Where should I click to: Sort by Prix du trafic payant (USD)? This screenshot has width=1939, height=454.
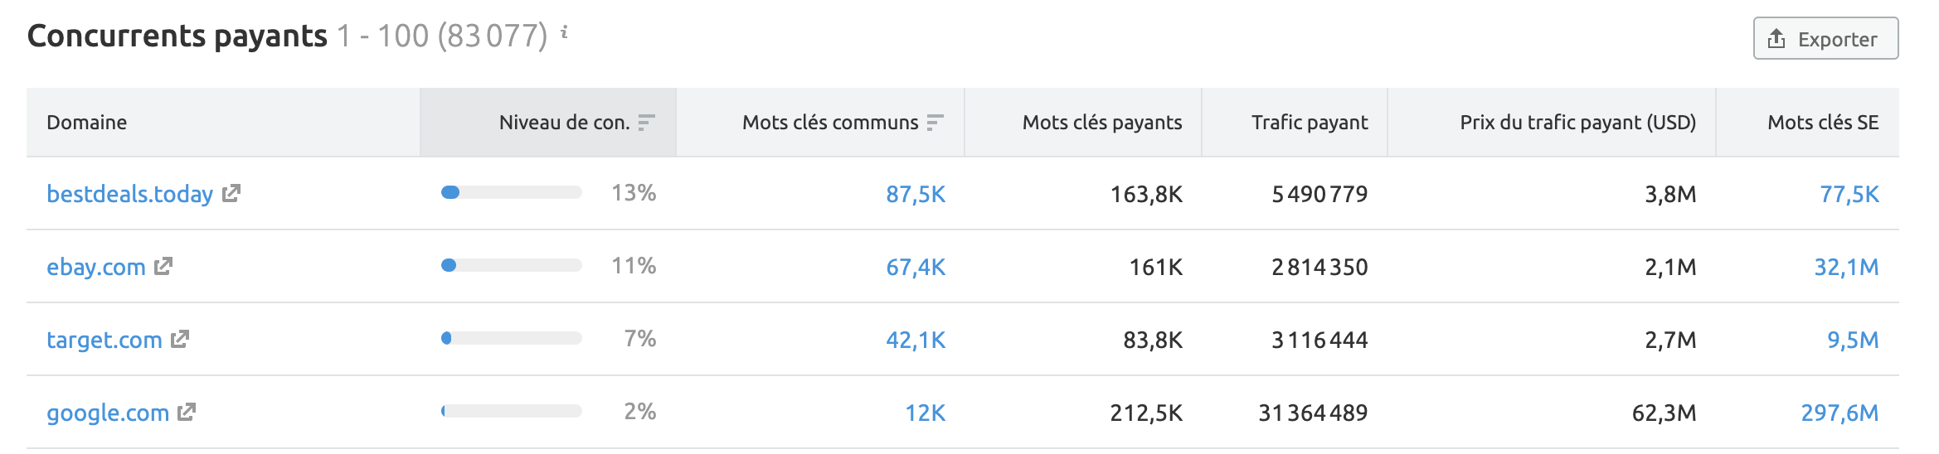(x=1577, y=123)
